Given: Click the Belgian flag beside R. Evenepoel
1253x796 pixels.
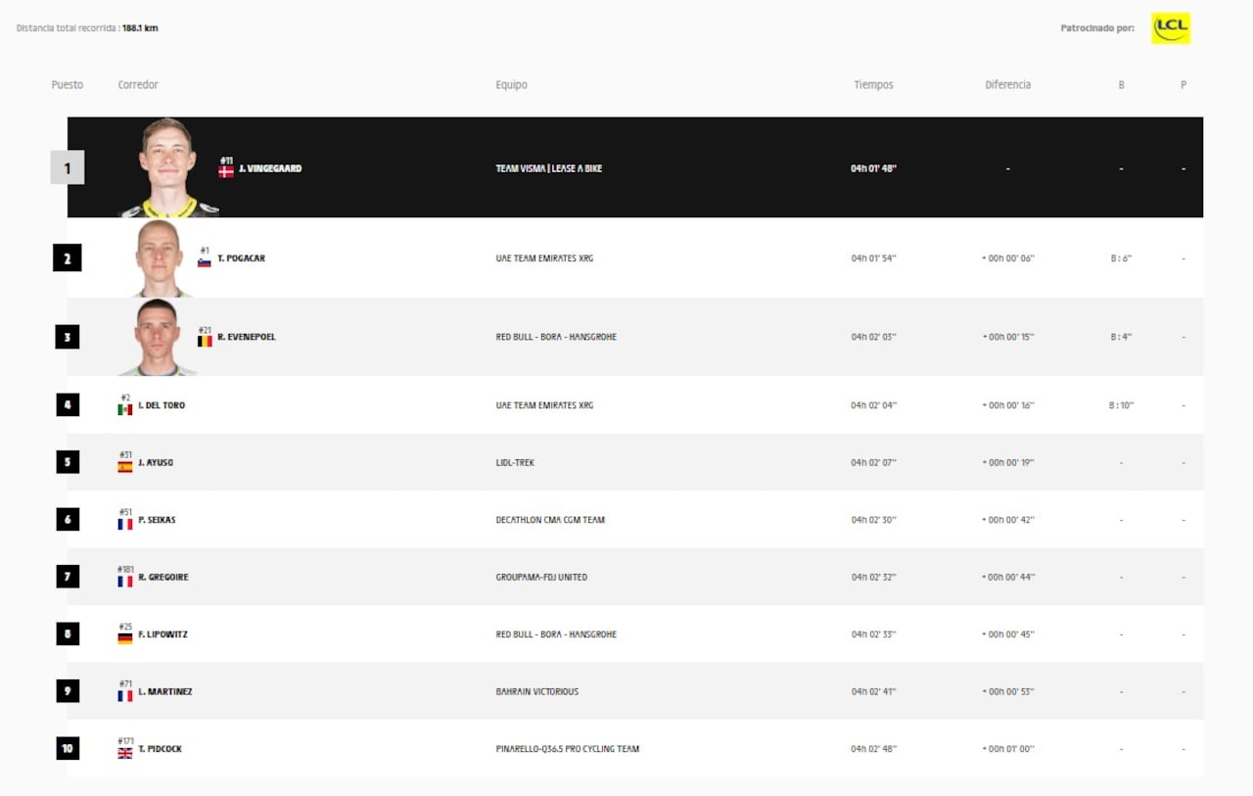Looking at the screenshot, I should [205, 341].
